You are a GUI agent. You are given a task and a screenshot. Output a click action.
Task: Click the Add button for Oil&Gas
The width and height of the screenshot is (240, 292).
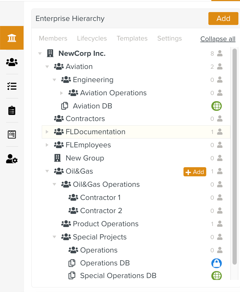click(195, 171)
